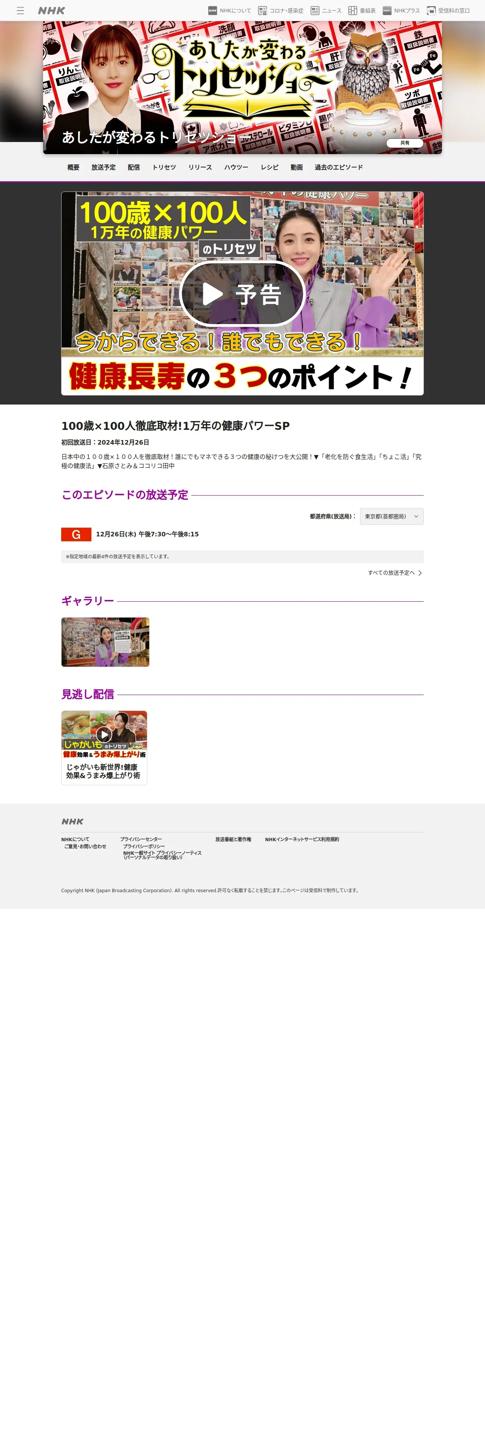
Task: Open footer NHKについて link
Action: [75, 839]
